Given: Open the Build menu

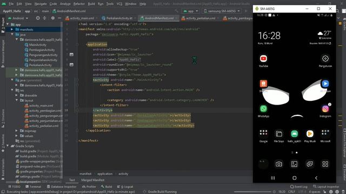Looking at the screenshot, I should point(91,4).
